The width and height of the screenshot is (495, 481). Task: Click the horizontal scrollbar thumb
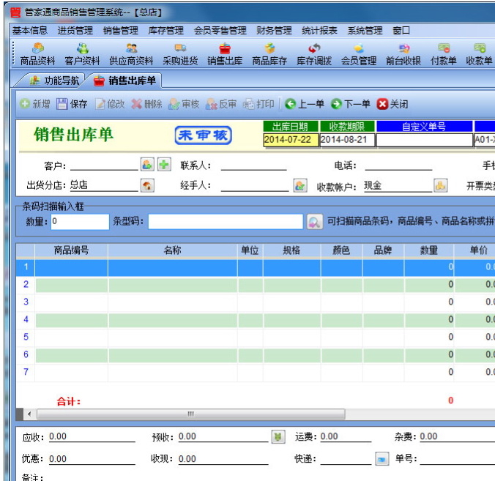pyautogui.click(x=190, y=414)
